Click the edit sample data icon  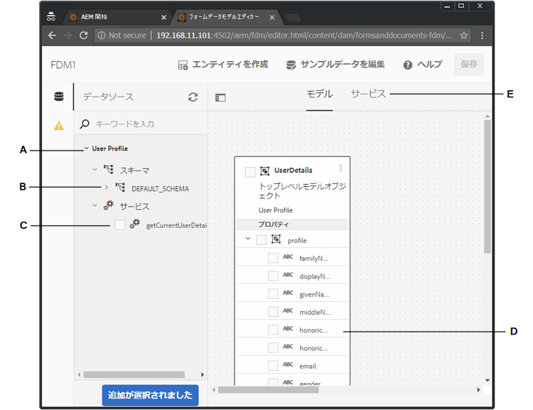[x=291, y=65]
